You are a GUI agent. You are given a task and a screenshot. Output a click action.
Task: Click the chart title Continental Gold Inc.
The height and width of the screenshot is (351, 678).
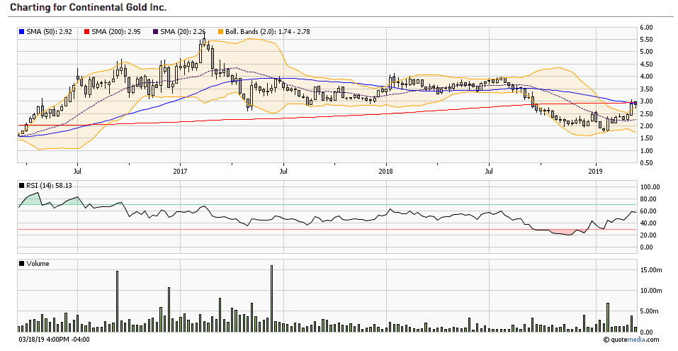click(x=89, y=7)
